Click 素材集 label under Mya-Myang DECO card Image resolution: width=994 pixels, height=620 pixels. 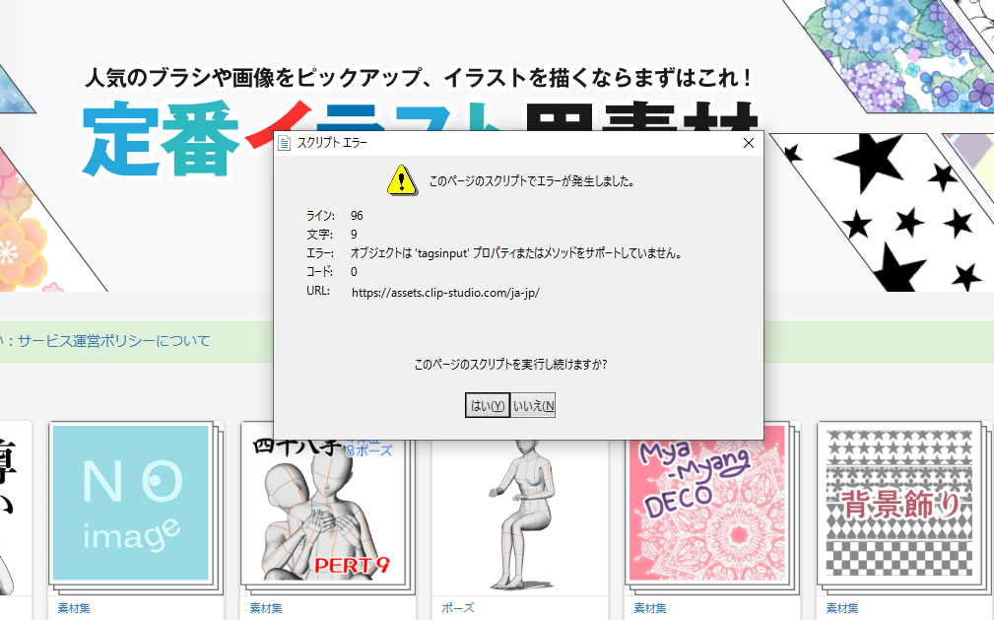click(x=650, y=608)
